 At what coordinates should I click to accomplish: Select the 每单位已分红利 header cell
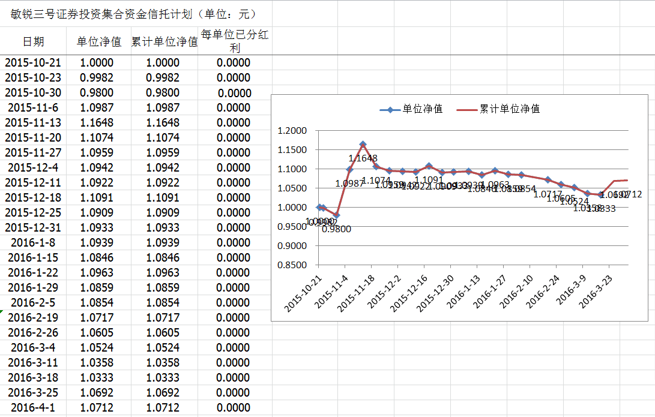click(x=234, y=41)
